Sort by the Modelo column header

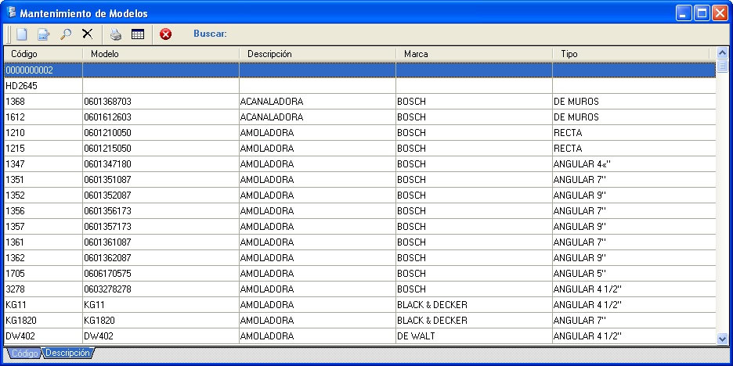[x=160, y=54]
